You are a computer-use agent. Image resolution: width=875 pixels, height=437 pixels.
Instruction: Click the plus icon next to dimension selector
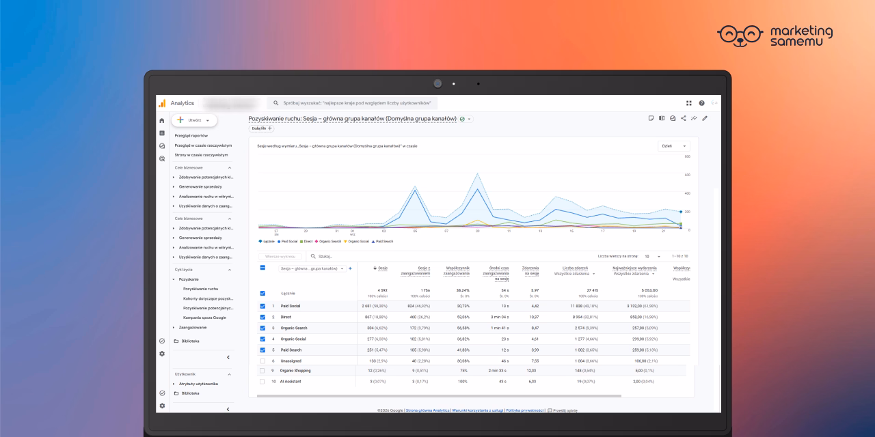(351, 268)
